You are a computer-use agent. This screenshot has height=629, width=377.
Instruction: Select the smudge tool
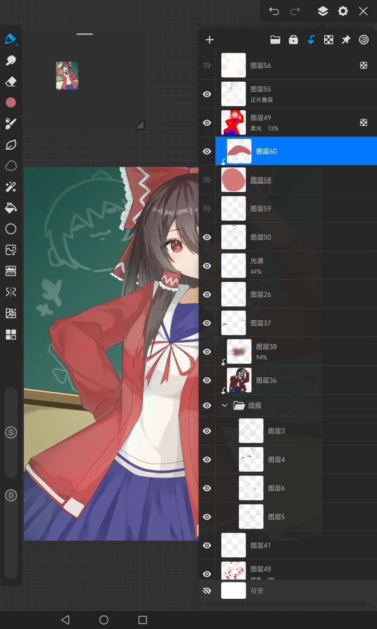coord(11,60)
